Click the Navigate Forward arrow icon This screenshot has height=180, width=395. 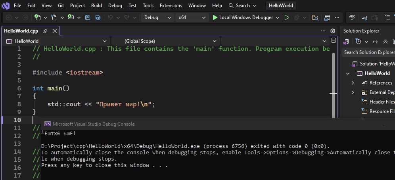(x=25, y=17)
